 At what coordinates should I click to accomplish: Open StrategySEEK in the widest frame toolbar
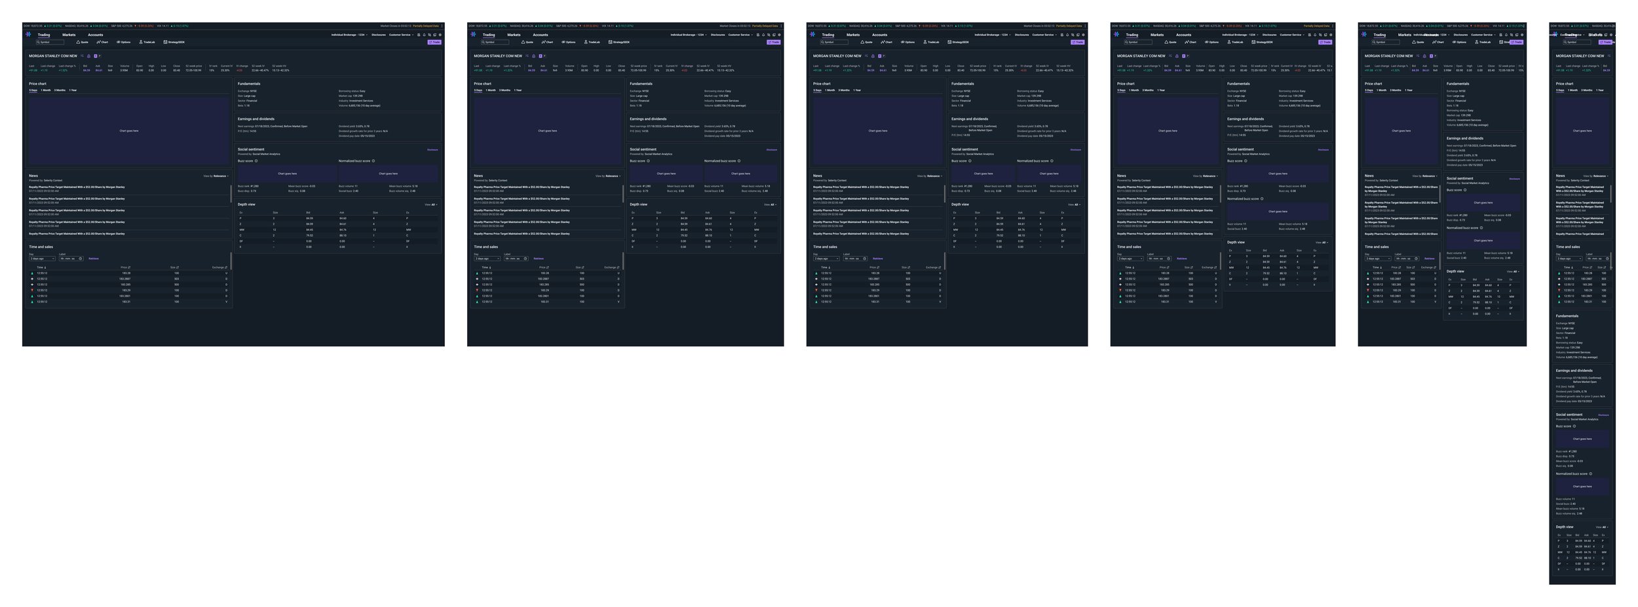174,42
